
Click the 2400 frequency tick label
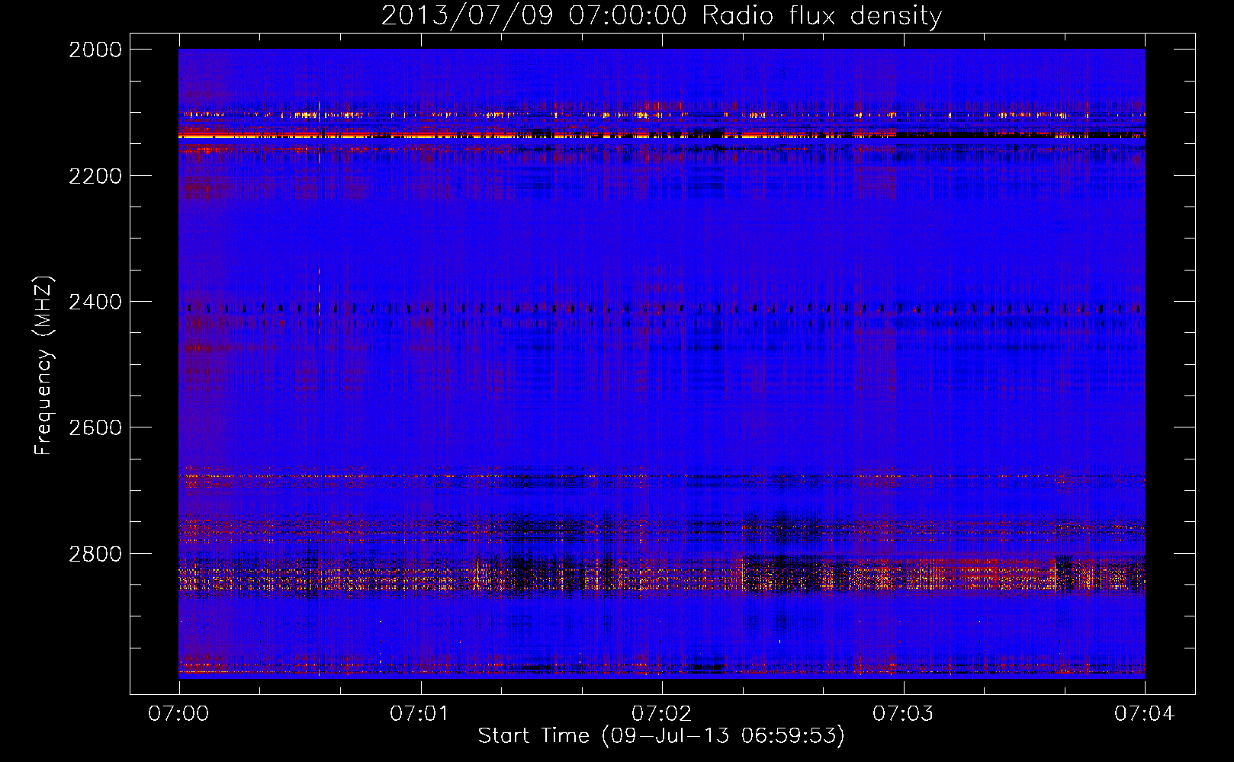[x=95, y=303]
